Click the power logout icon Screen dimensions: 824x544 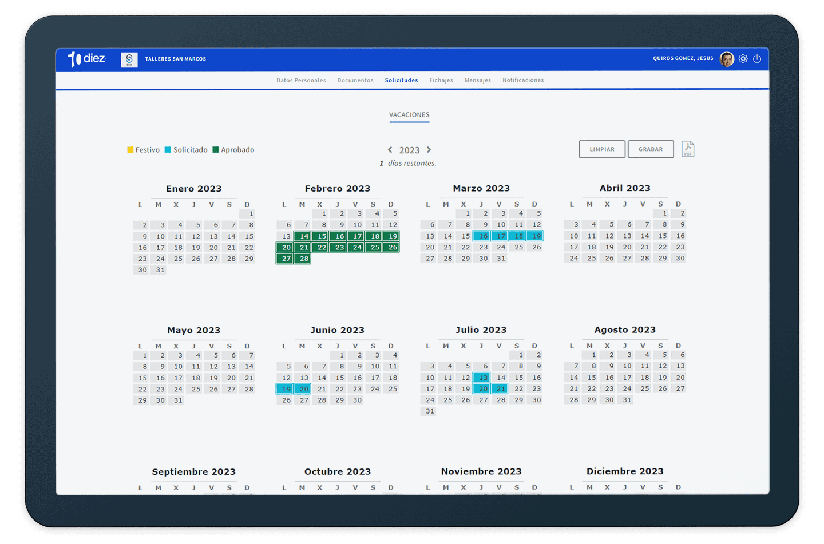(x=757, y=59)
